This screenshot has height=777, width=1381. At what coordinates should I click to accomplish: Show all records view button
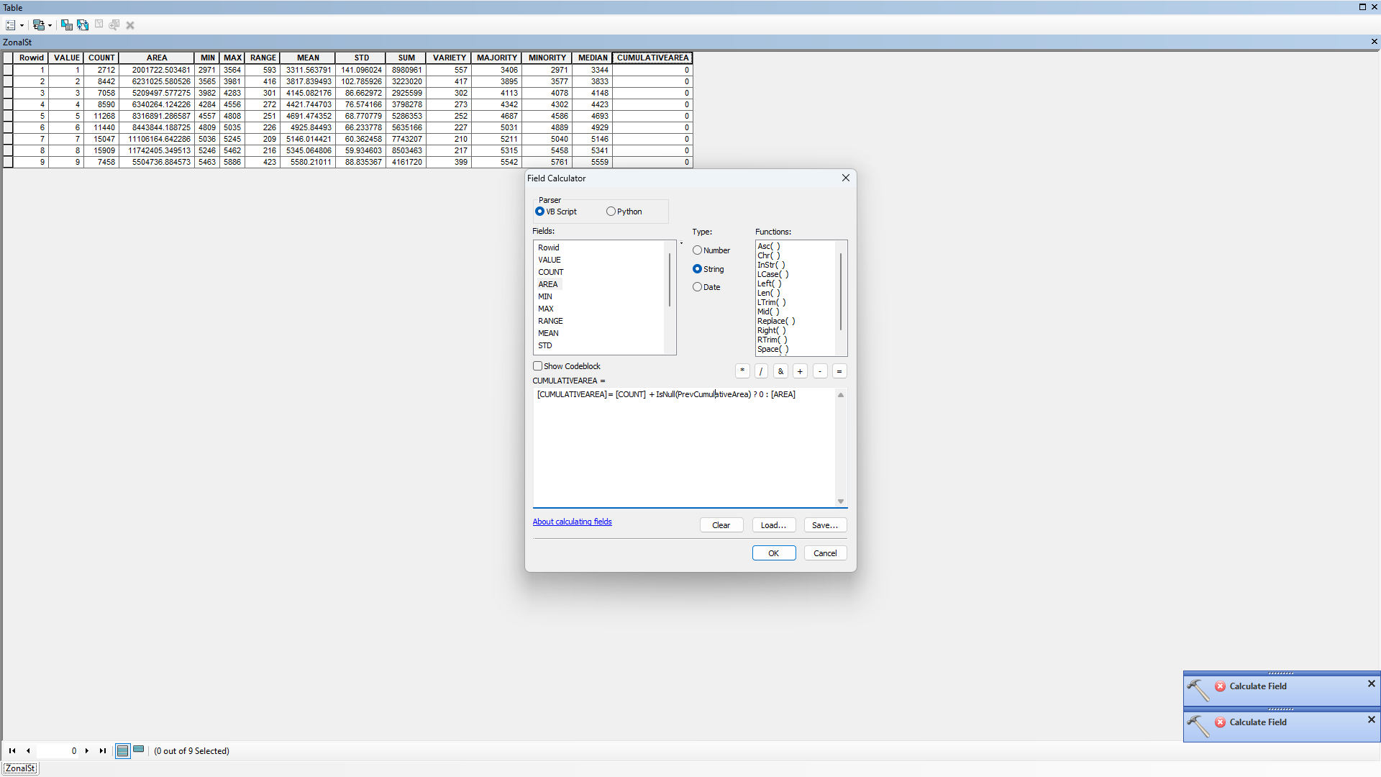pyautogui.click(x=122, y=750)
